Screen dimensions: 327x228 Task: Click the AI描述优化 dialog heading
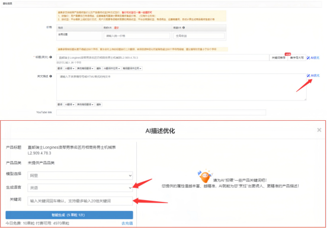(160, 131)
